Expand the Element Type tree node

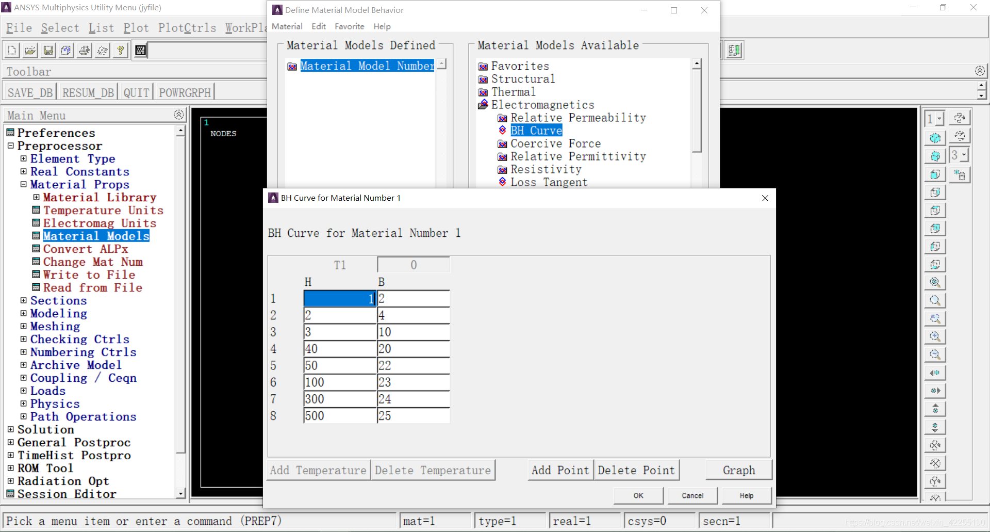point(23,158)
